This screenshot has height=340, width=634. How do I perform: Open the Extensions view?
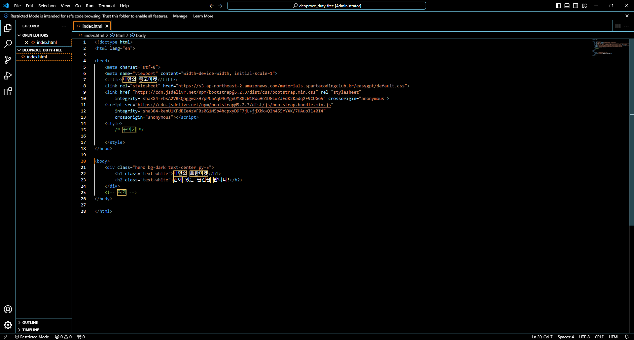point(8,91)
